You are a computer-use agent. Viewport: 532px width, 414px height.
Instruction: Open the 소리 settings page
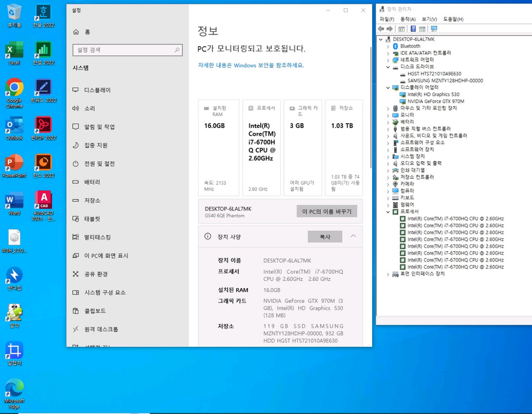pyautogui.click(x=127, y=108)
